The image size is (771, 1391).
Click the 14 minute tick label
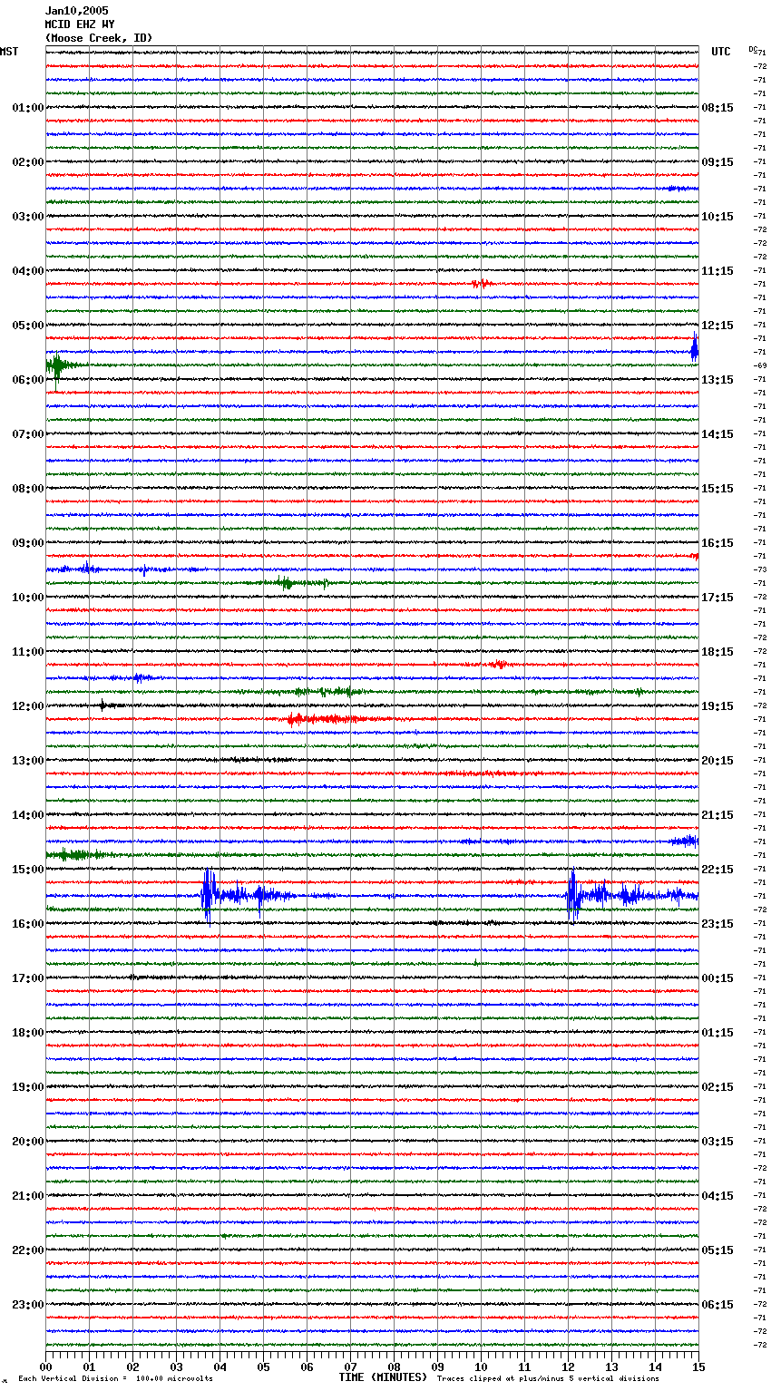click(656, 1367)
